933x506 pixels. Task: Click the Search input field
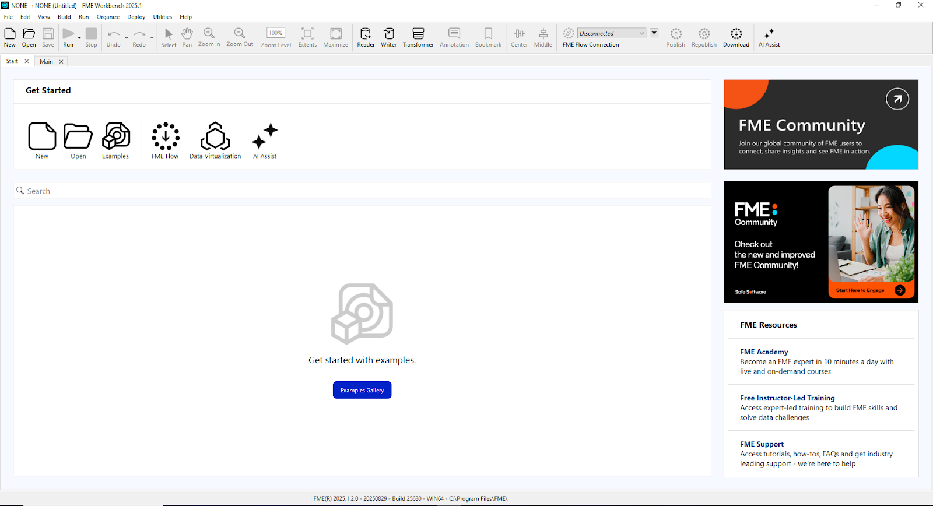tap(362, 191)
